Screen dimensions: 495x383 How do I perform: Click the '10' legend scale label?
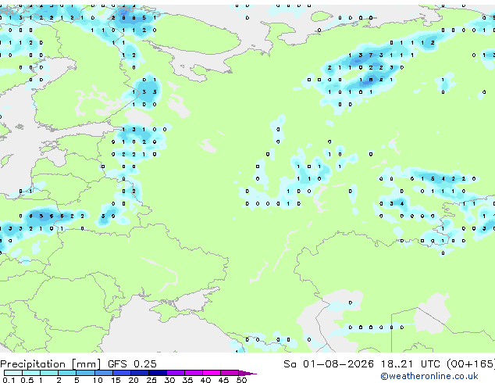coord(98,380)
